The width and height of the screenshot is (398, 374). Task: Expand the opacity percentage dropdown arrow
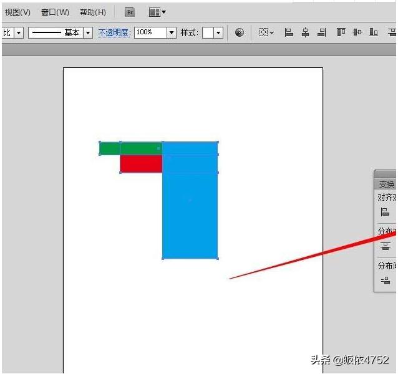(172, 32)
